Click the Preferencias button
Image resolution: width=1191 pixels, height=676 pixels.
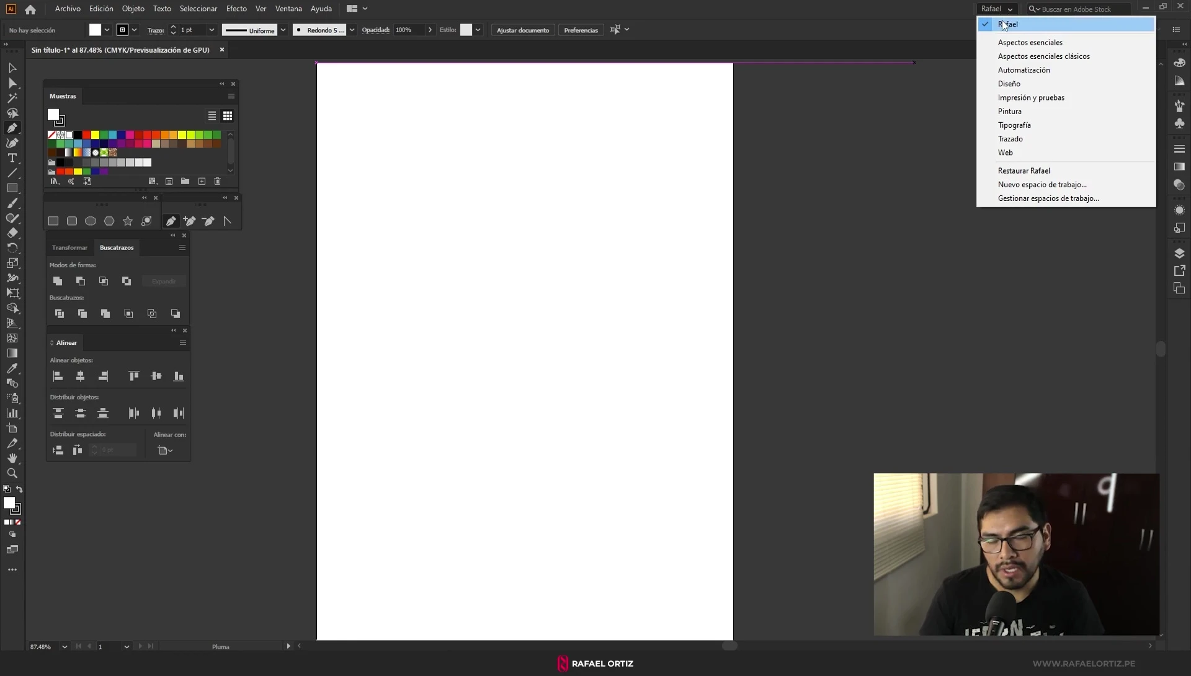[581, 30]
